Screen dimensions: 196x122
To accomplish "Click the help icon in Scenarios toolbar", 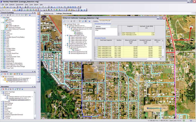I will pyautogui.click(x=22, y=74).
